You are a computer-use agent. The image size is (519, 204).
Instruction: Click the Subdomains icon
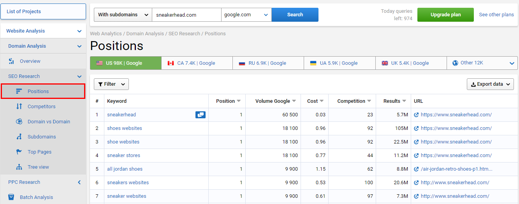pyautogui.click(x=19, y=137)
